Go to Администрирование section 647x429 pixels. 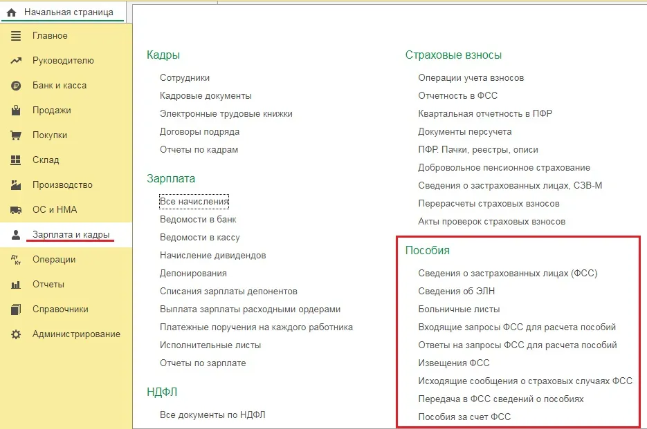pos(76,334)
